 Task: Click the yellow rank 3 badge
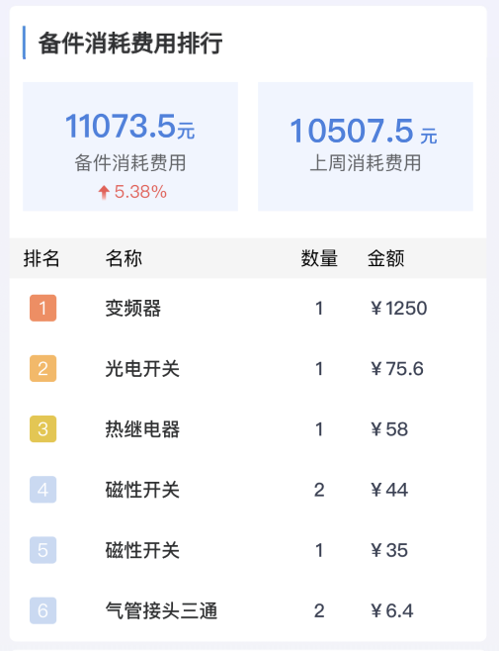coord(42,428)
